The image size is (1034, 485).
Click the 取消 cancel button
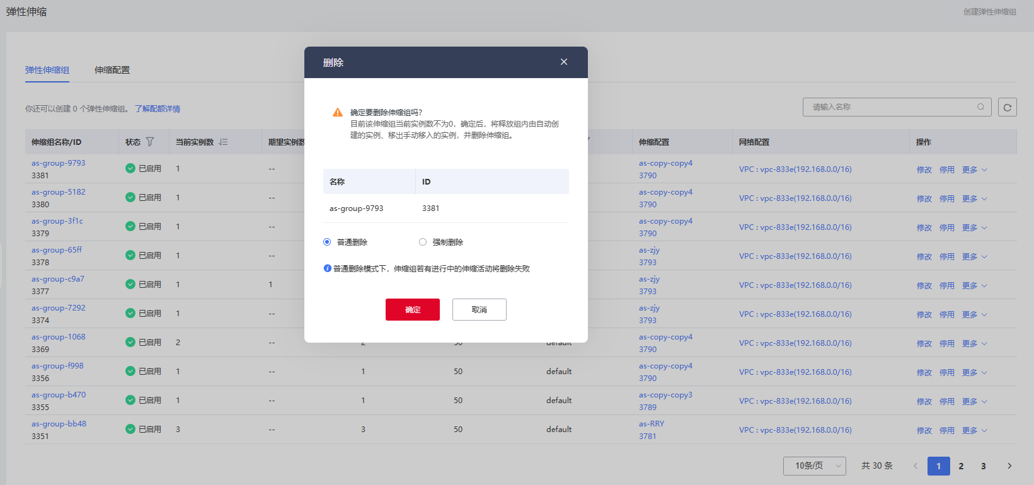479,309
